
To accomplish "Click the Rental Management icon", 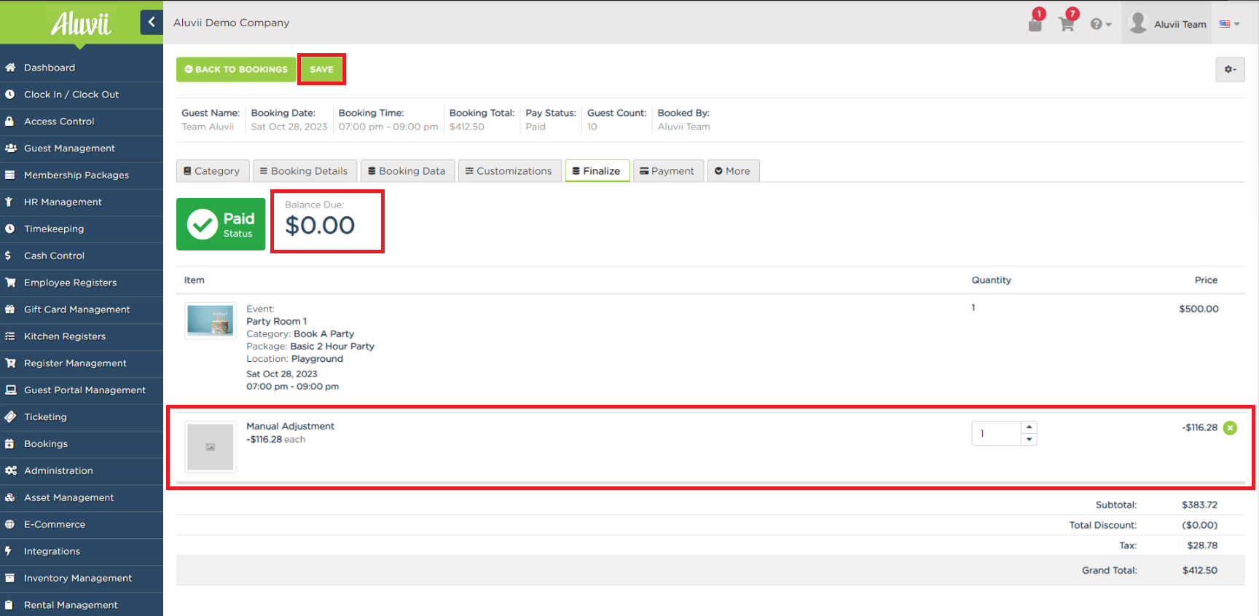I will pos(9,605).
